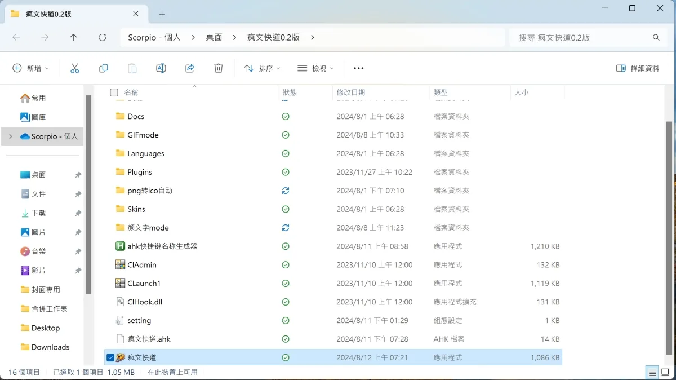
Task: Open the 排序 sort dropdown
Action: point(262,68)
